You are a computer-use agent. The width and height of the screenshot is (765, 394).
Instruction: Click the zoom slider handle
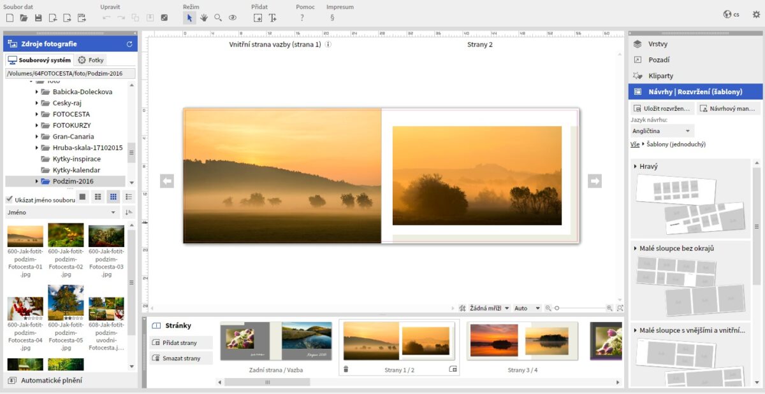coord(557,308)
